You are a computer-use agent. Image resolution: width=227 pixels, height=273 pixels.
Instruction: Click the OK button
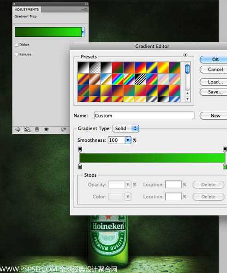(214, 59)
